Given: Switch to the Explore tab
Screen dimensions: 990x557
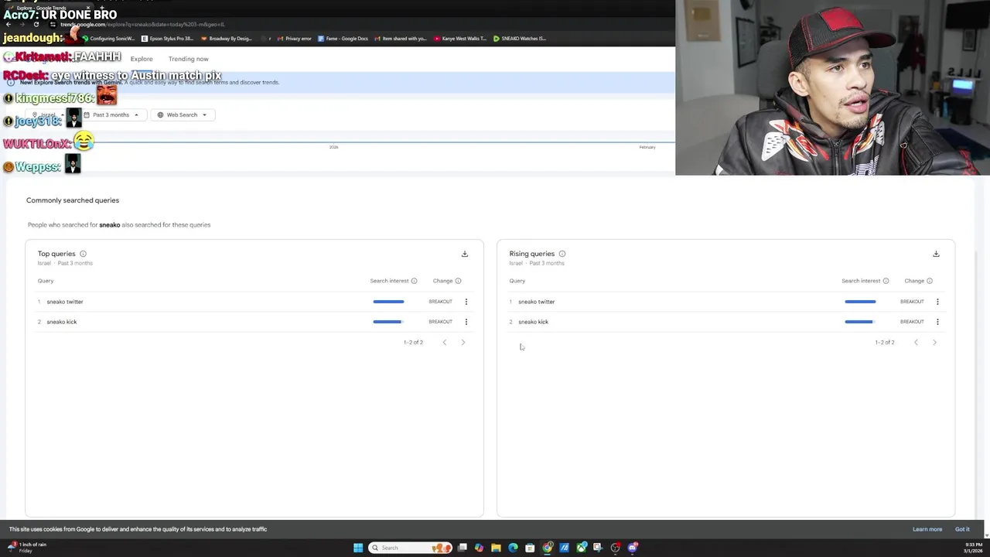Looking at the screenshot, I should 142,59.
